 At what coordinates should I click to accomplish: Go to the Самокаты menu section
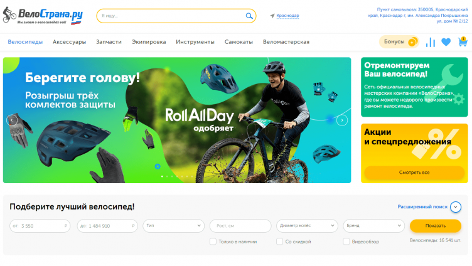pyautogui.click(x=239, y=42)
